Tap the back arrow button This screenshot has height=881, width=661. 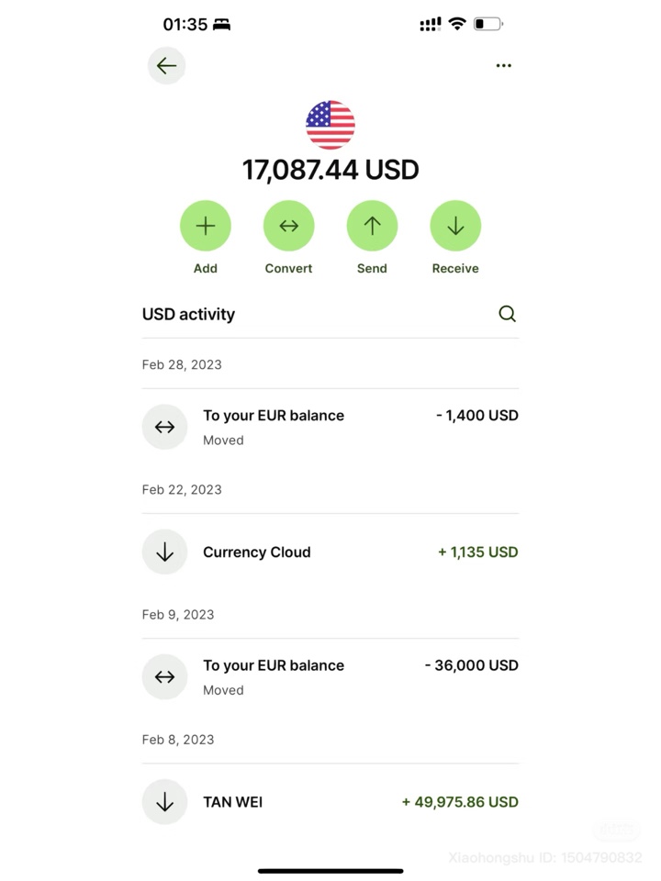pyautogui.click(x=166, y=66)
